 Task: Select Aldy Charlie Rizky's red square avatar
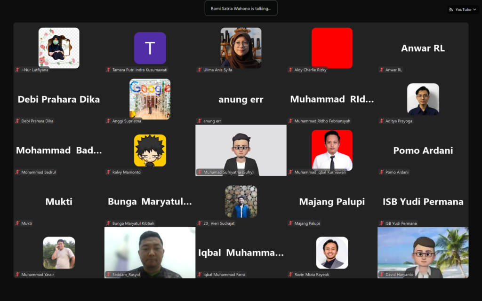click(x=332, y=48)
